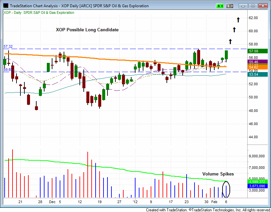Click the purple 55.46 moving average marker
271x212 pixels.
tap(257, 62)
